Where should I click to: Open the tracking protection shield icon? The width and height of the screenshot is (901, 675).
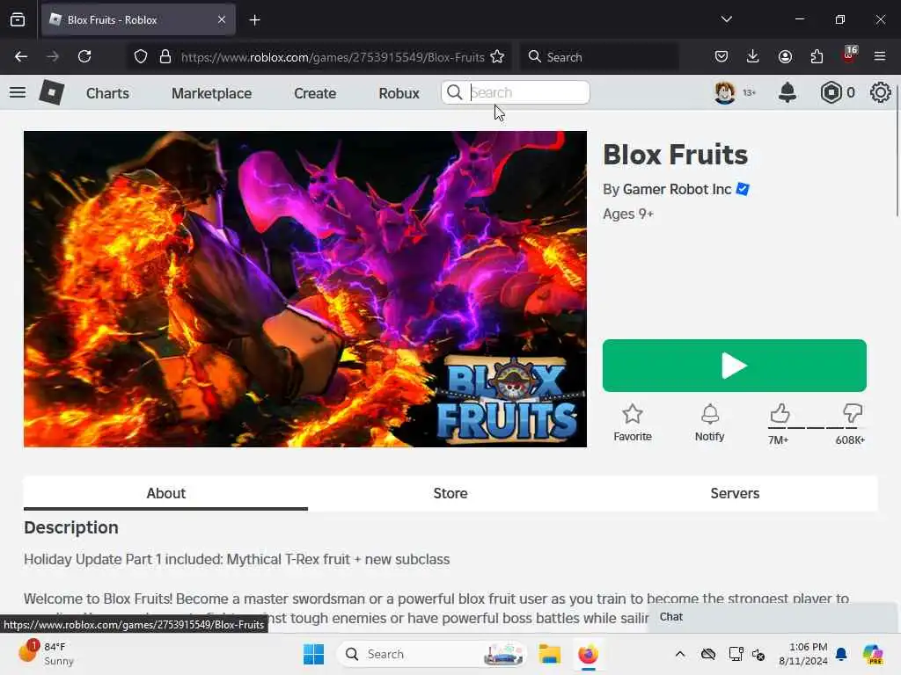(x=141, y=57)
